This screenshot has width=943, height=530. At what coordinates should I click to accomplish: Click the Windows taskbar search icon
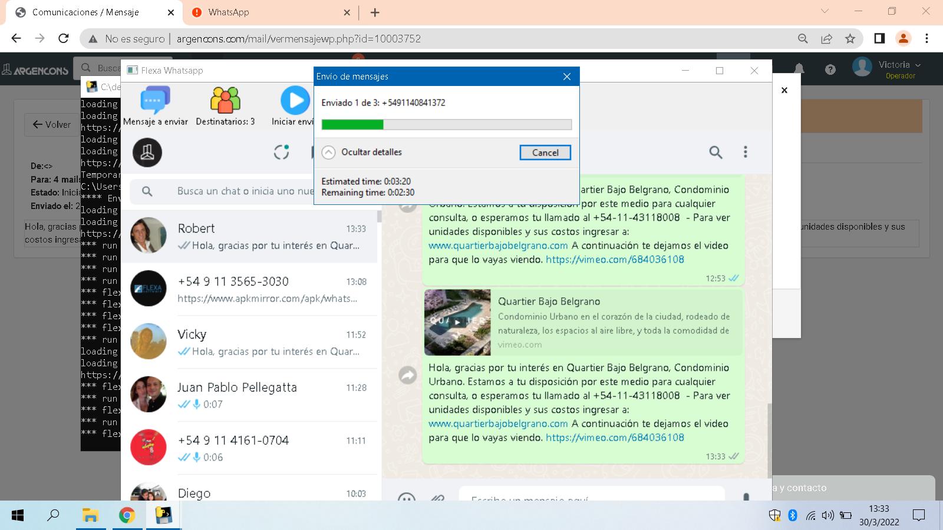(x=54, y=516)
